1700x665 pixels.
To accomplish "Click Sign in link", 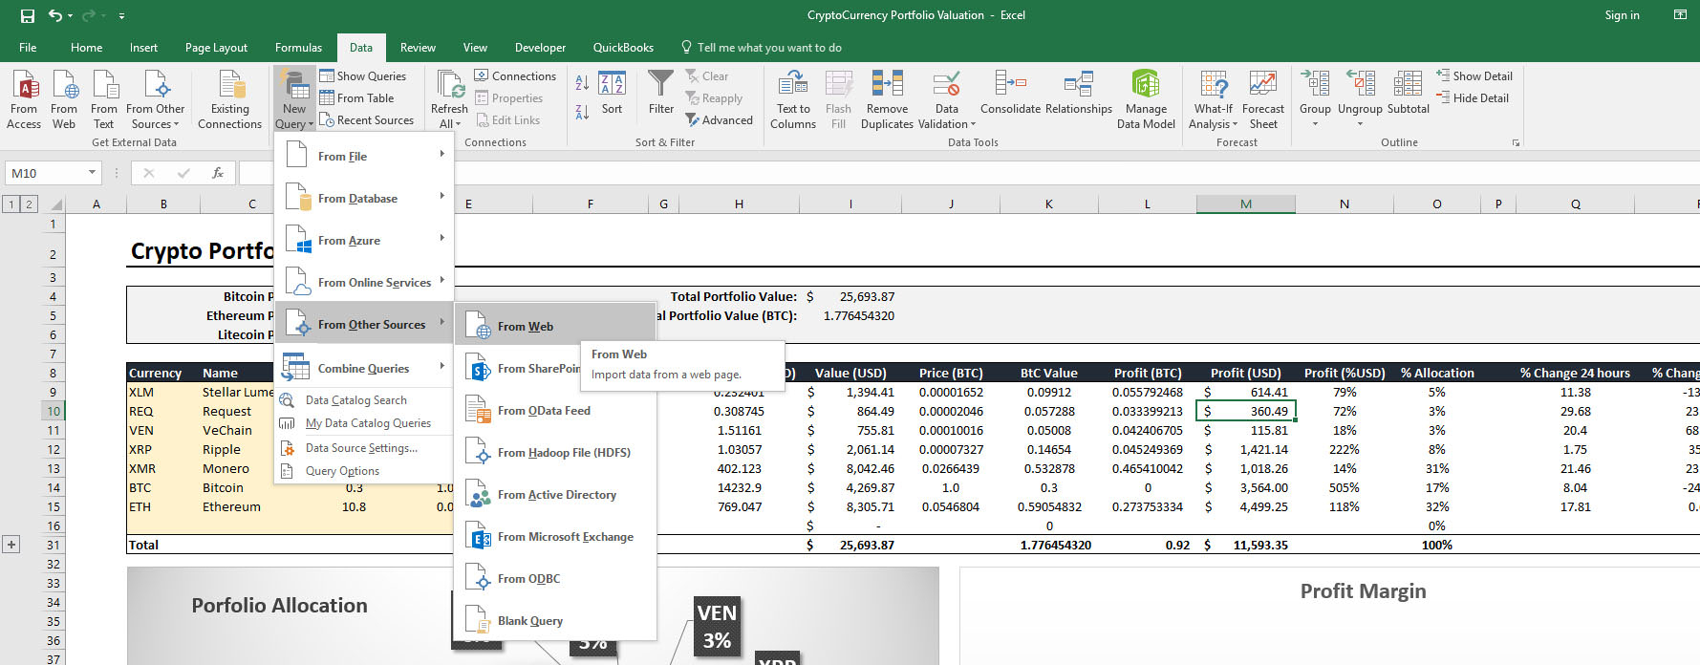I will (x=1622, y=15).
